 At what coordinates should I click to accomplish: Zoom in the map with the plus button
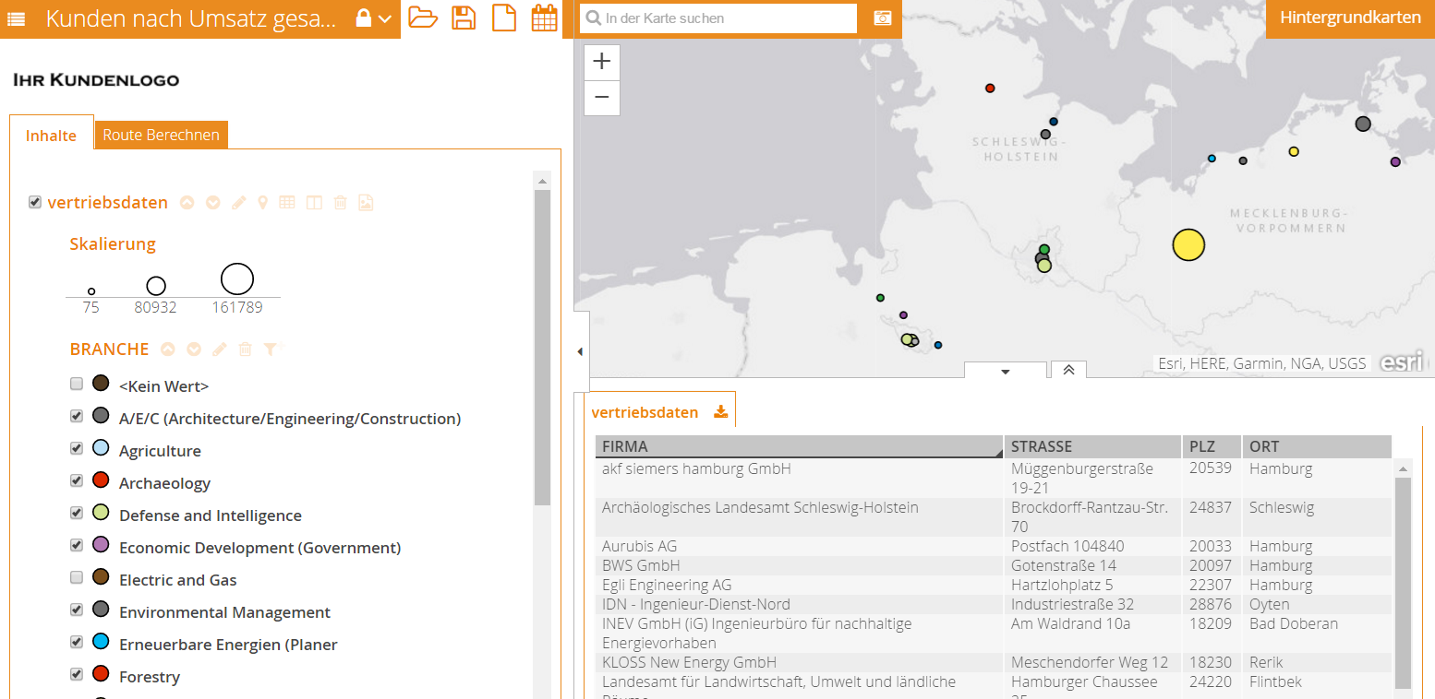click(602, 62)
